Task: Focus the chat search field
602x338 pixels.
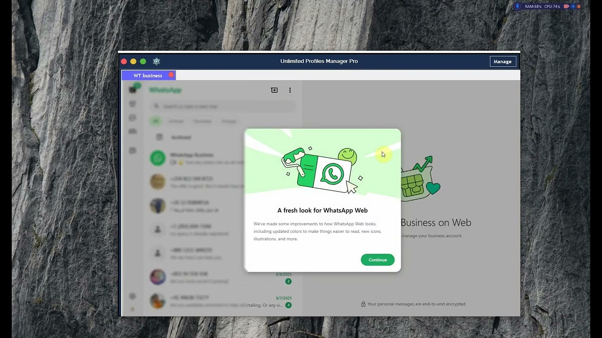Action: pos(222,107)
